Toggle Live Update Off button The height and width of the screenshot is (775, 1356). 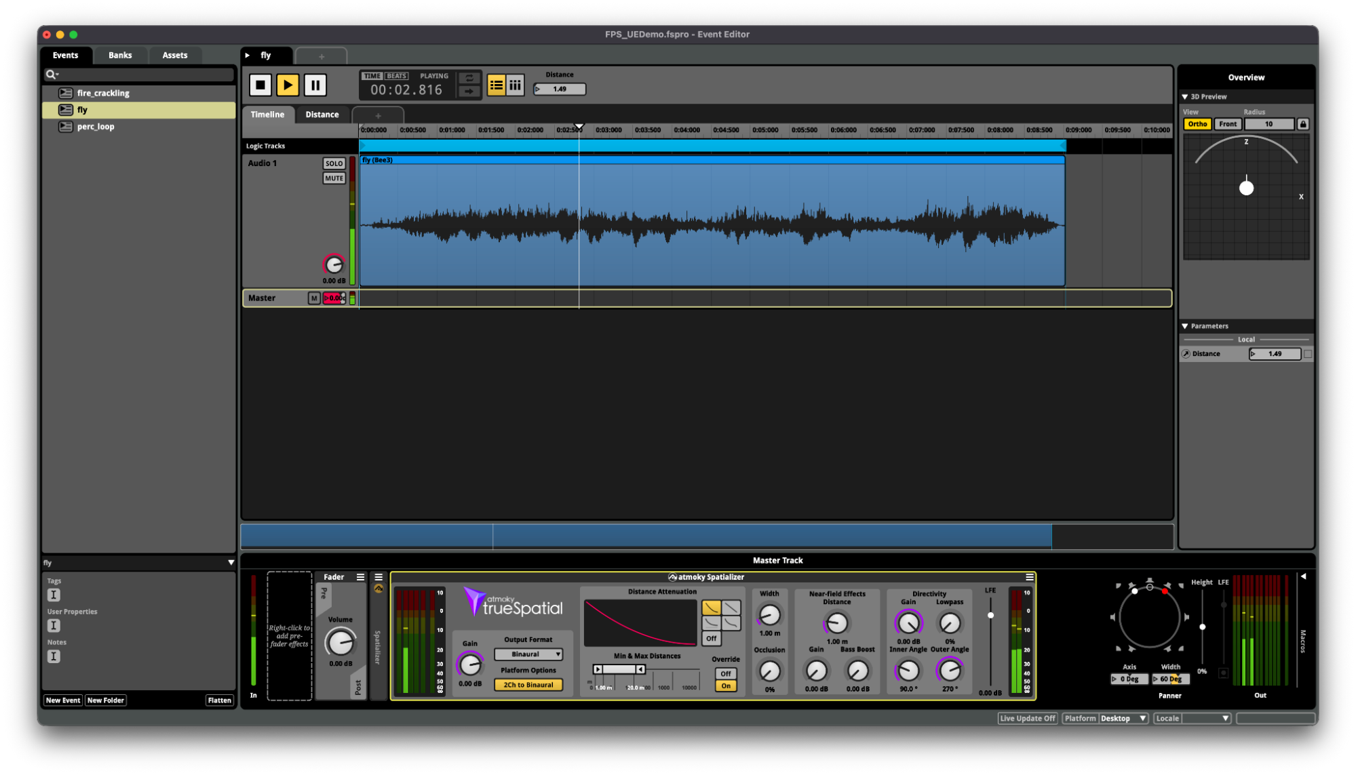coord(1028,718)
